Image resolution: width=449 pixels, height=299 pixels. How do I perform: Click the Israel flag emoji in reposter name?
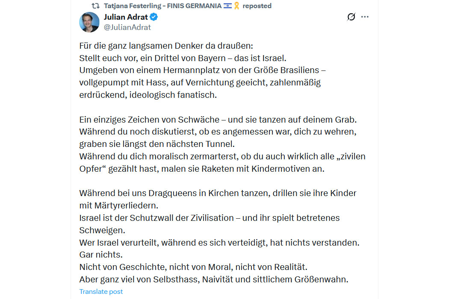(x=227, y=6)
